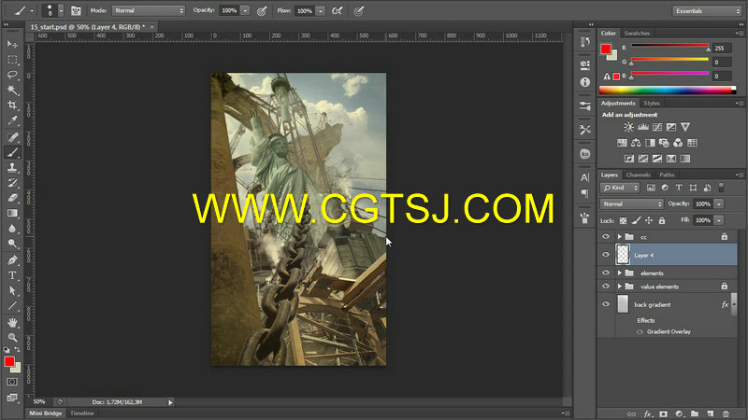Select the Path Selection tool
Viewport: 748px width, 420px height.
click(x=12, y=291)
